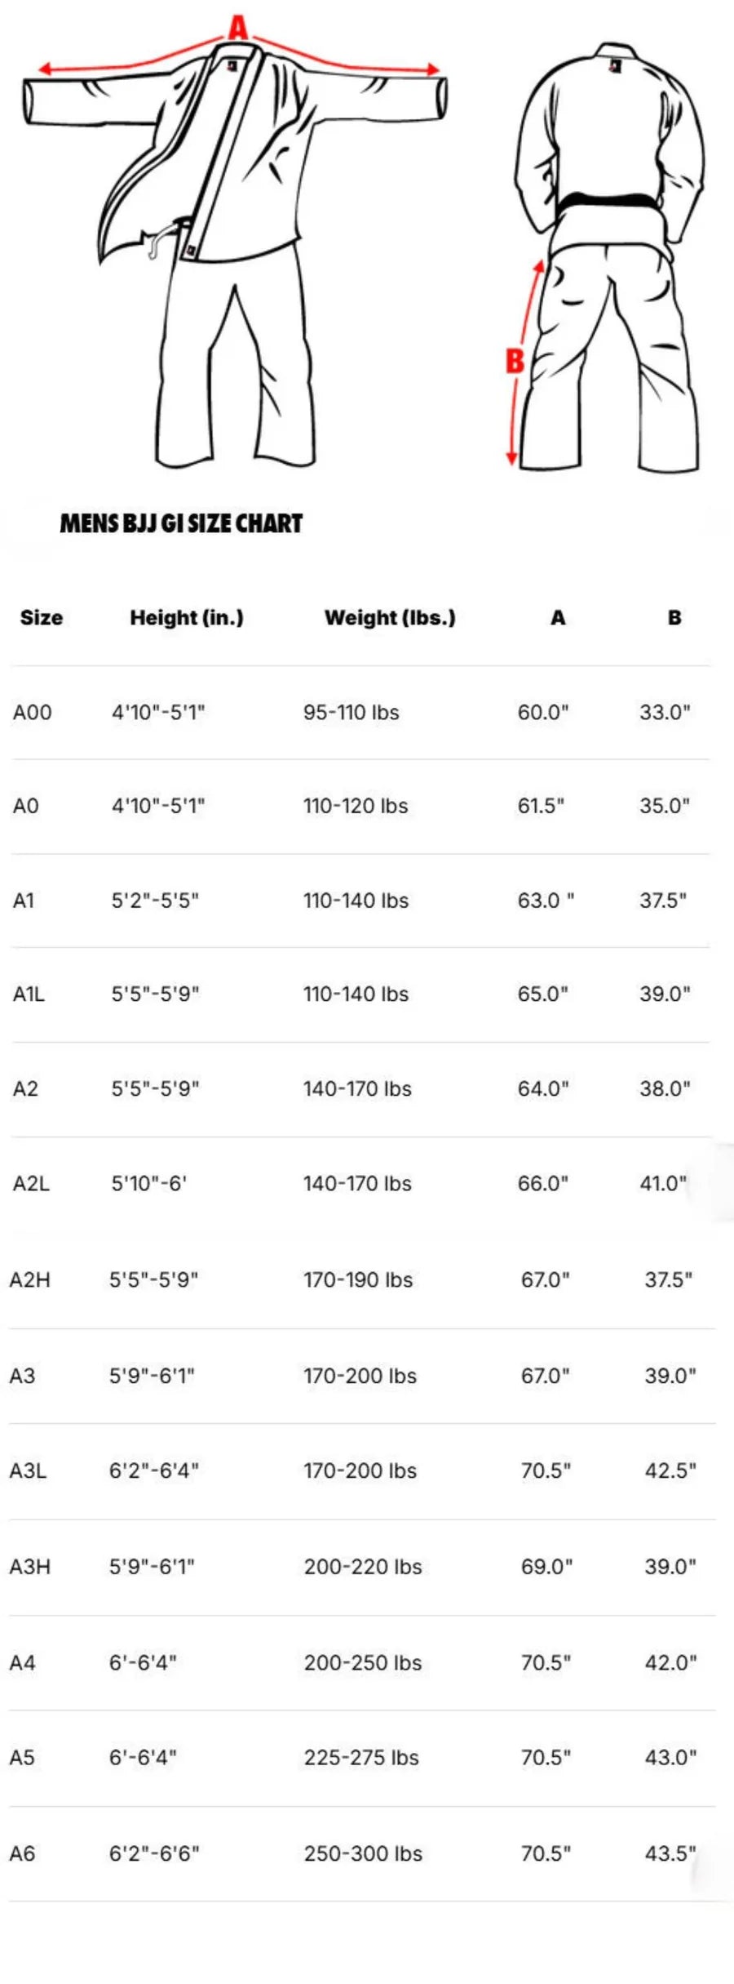Click the A0 row's 61.5" A value

point(541,807)
